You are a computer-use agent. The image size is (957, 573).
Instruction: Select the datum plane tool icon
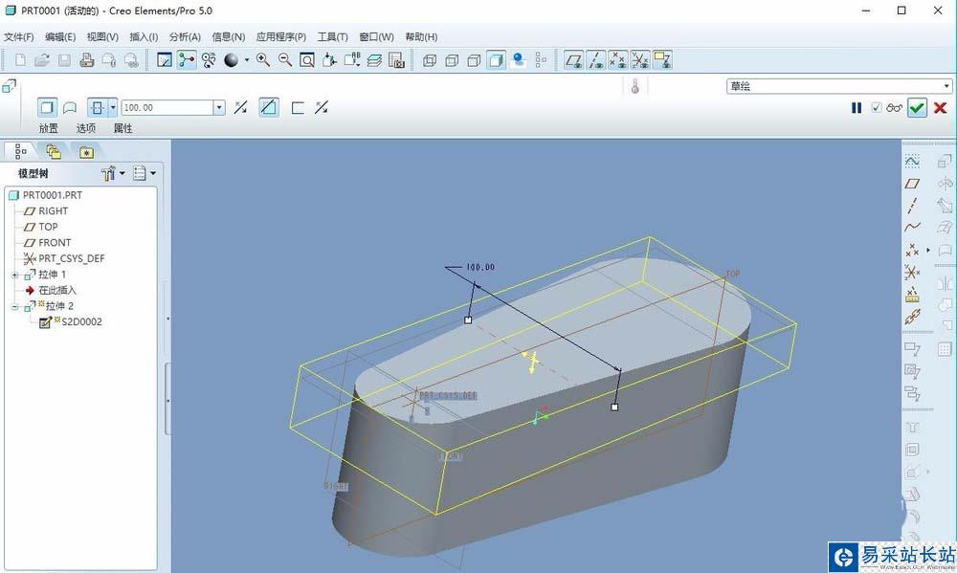(x=912, y=184)
